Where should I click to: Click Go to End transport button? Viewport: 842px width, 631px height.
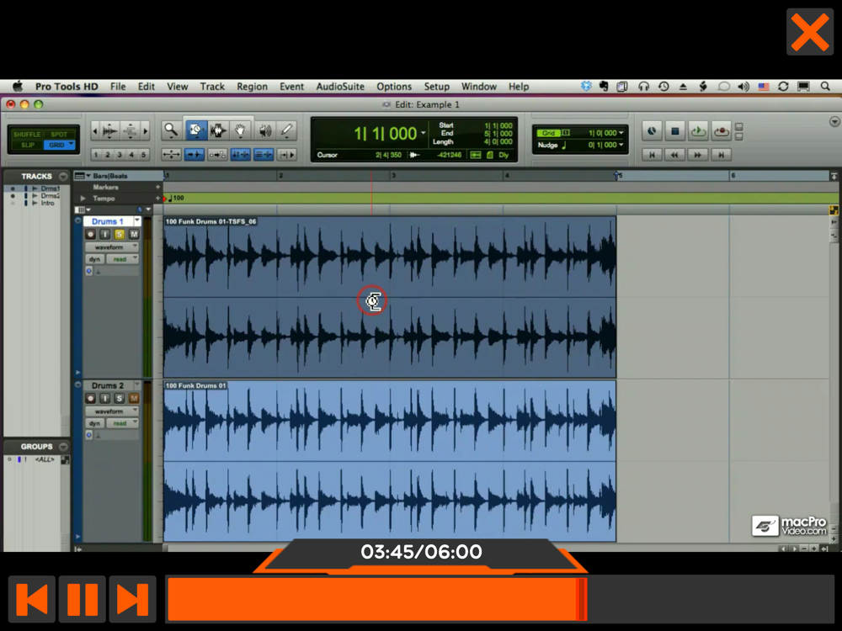pos(722,155)
